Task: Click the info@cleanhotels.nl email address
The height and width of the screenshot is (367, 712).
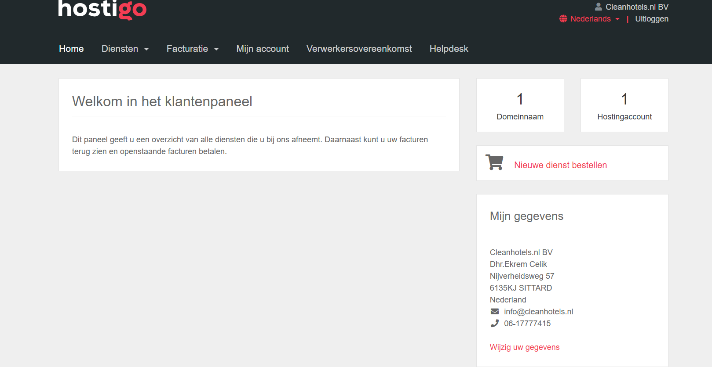Action: [538, 312]
